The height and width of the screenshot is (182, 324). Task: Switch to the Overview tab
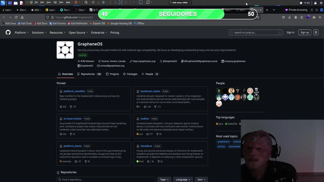point(65,74)
